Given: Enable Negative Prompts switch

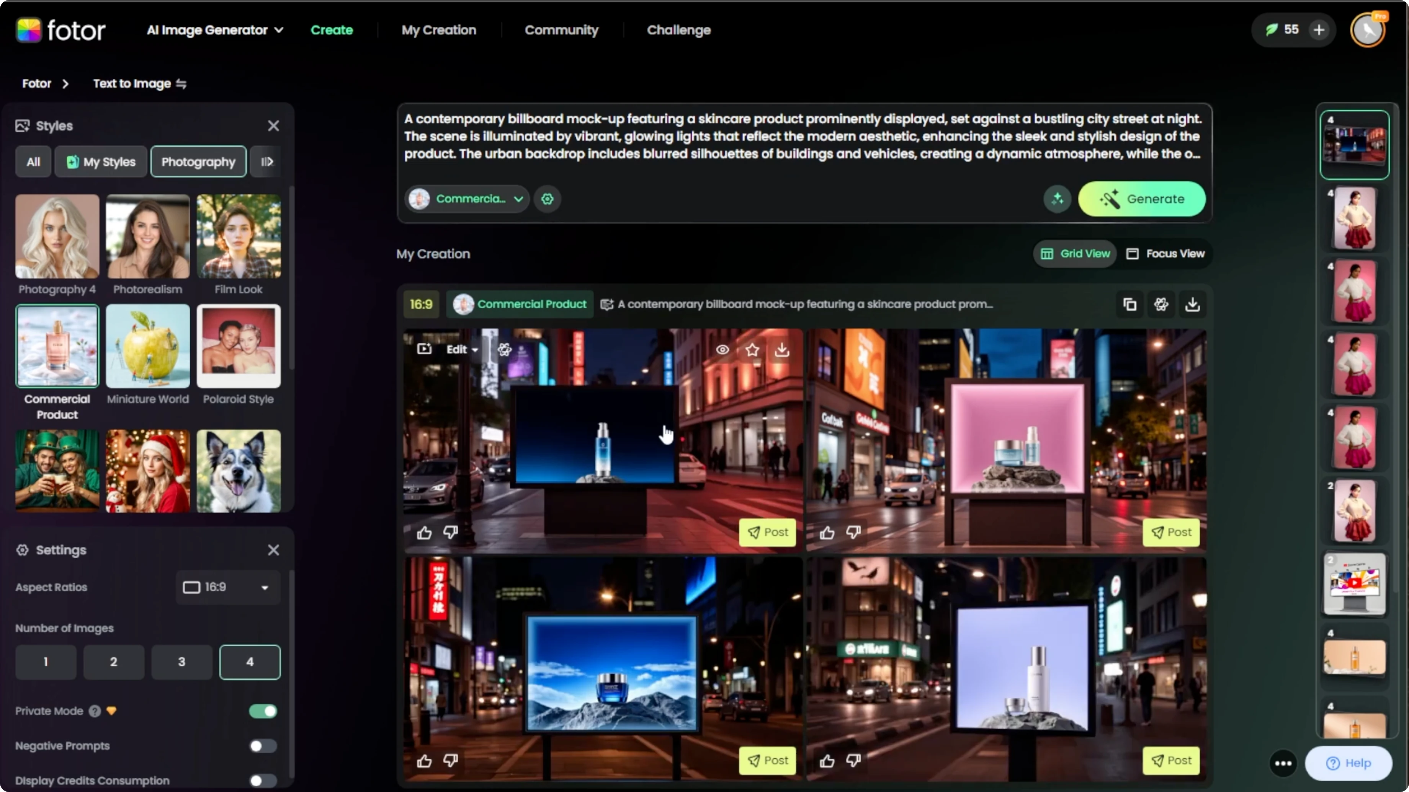Looking at the screenshot, I should 263,746.
